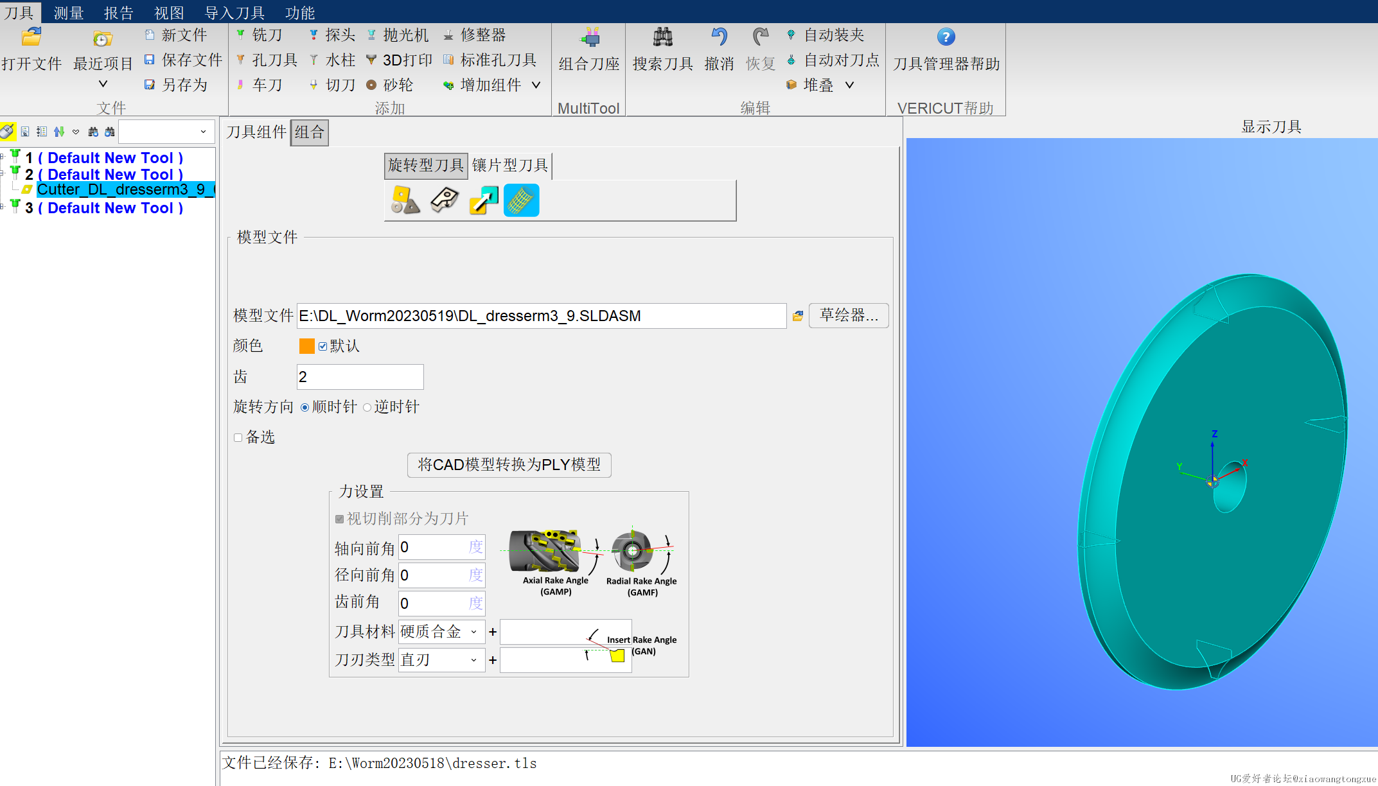
Task: Add a 切刀 knife tool
Action: [332, 85]
